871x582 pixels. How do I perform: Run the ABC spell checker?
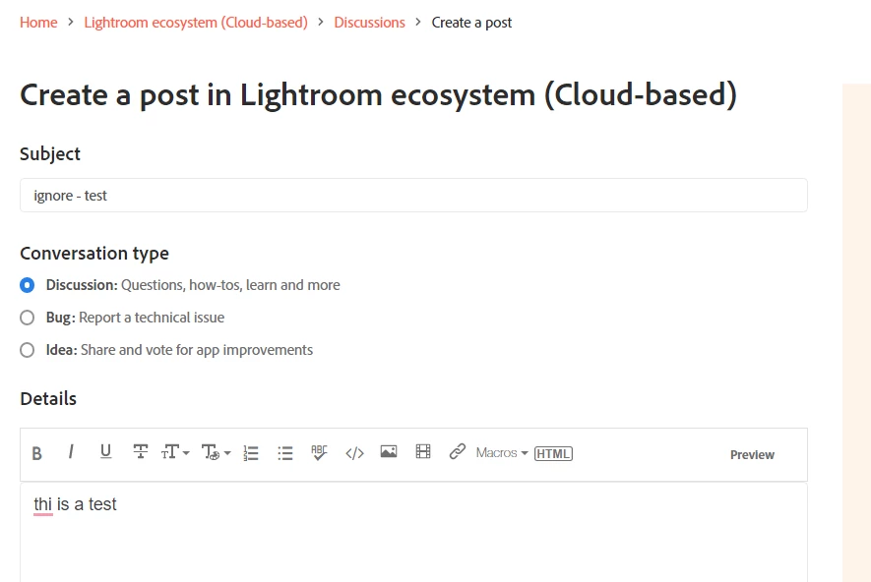[x=319, y=453]
